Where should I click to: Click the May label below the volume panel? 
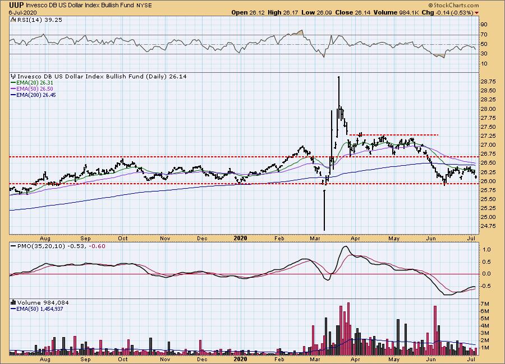[x=394, y=359]
